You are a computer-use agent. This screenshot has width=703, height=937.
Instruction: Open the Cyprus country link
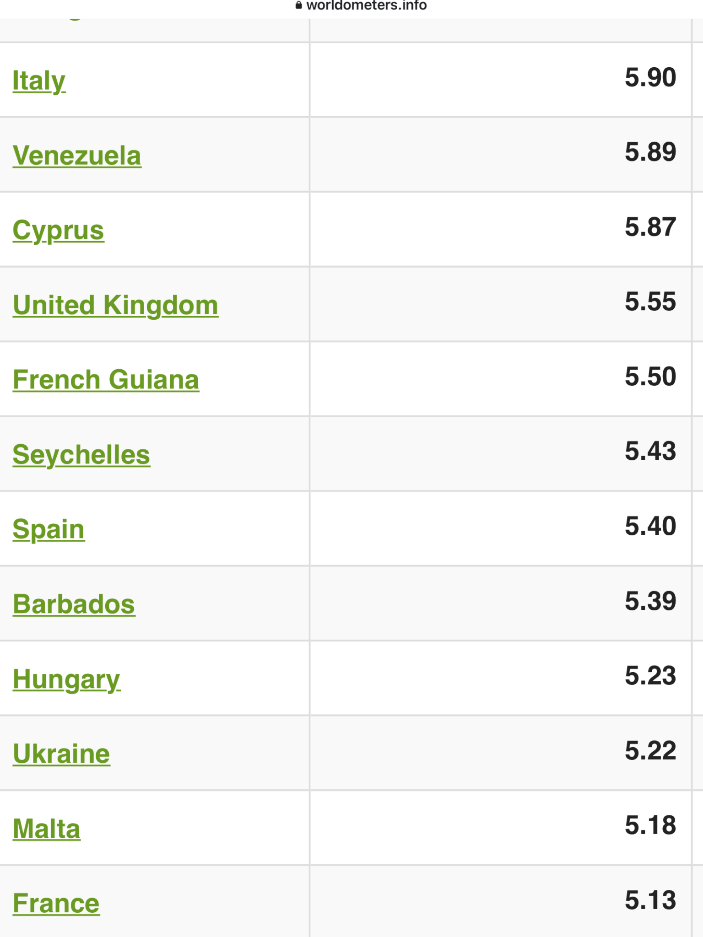58,231
